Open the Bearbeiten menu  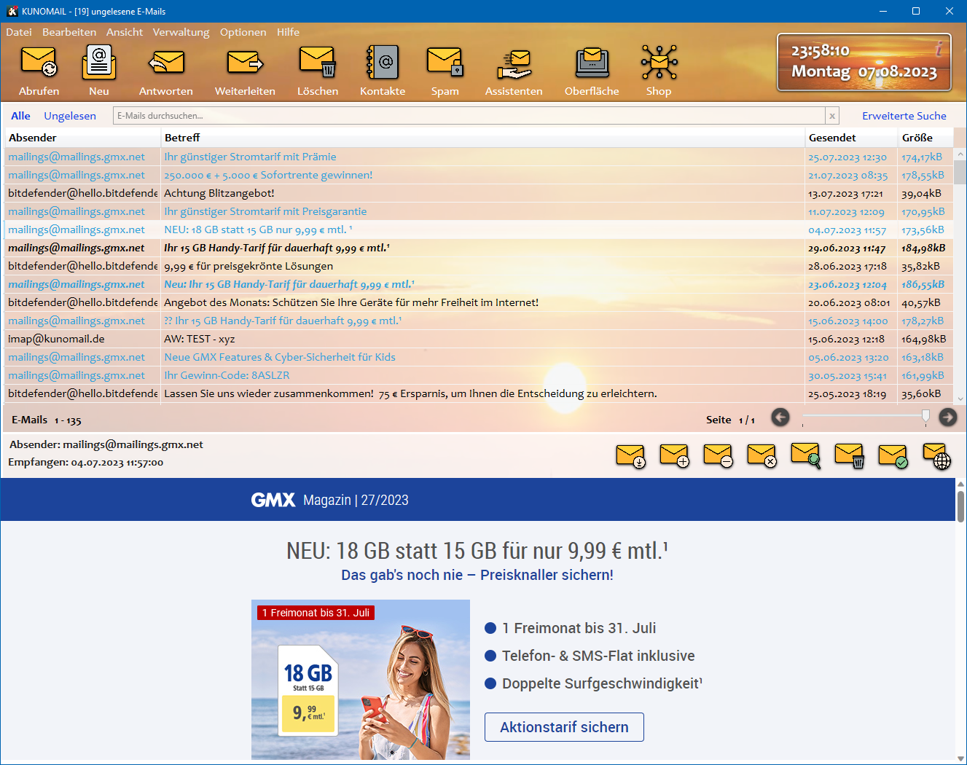[69, 32]
